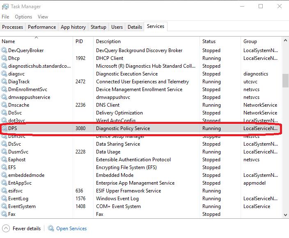Switch to the Startup tab
289x238 pixels.
(x=99, y=27)
